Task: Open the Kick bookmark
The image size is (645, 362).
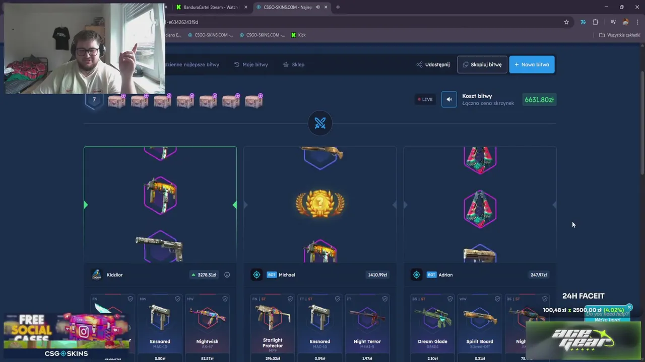Action: (x=298, y=35)
